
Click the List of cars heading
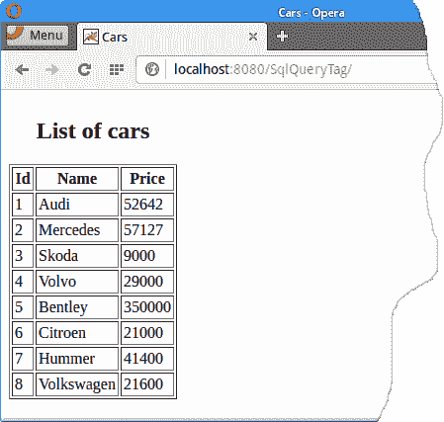point(93,131)
